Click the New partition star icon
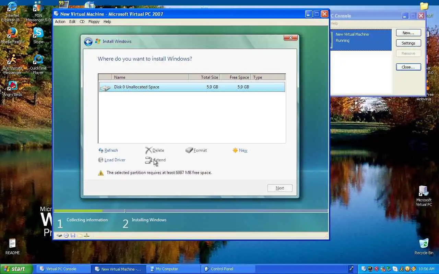The image size is (439, 274). pos(235,150)
